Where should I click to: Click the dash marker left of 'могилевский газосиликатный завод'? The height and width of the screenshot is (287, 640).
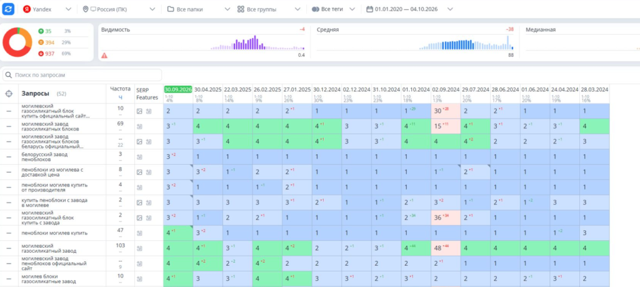click(9, 248)
